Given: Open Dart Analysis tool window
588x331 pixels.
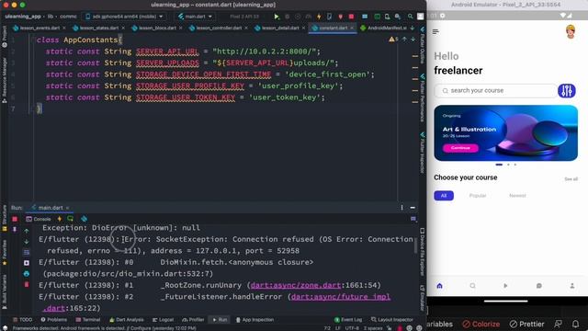Looking at the screenshot, I should coord(127,320).
